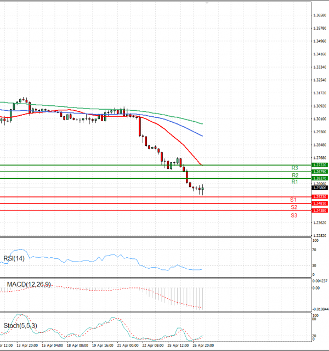Image resolution: width=329 pixels, height=351 pixels.
Task: Click the RSI(14) indicator label
Action: (14, 258)
